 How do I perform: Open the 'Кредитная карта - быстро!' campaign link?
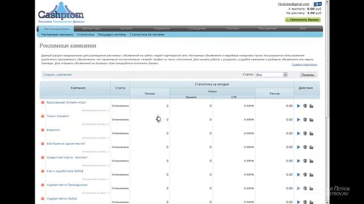[67, 158]
